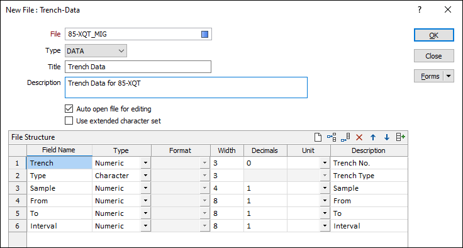This screenshot has height=248, width=463.
Task: Click the Description column header in File Structure
Action: point(369,150)
